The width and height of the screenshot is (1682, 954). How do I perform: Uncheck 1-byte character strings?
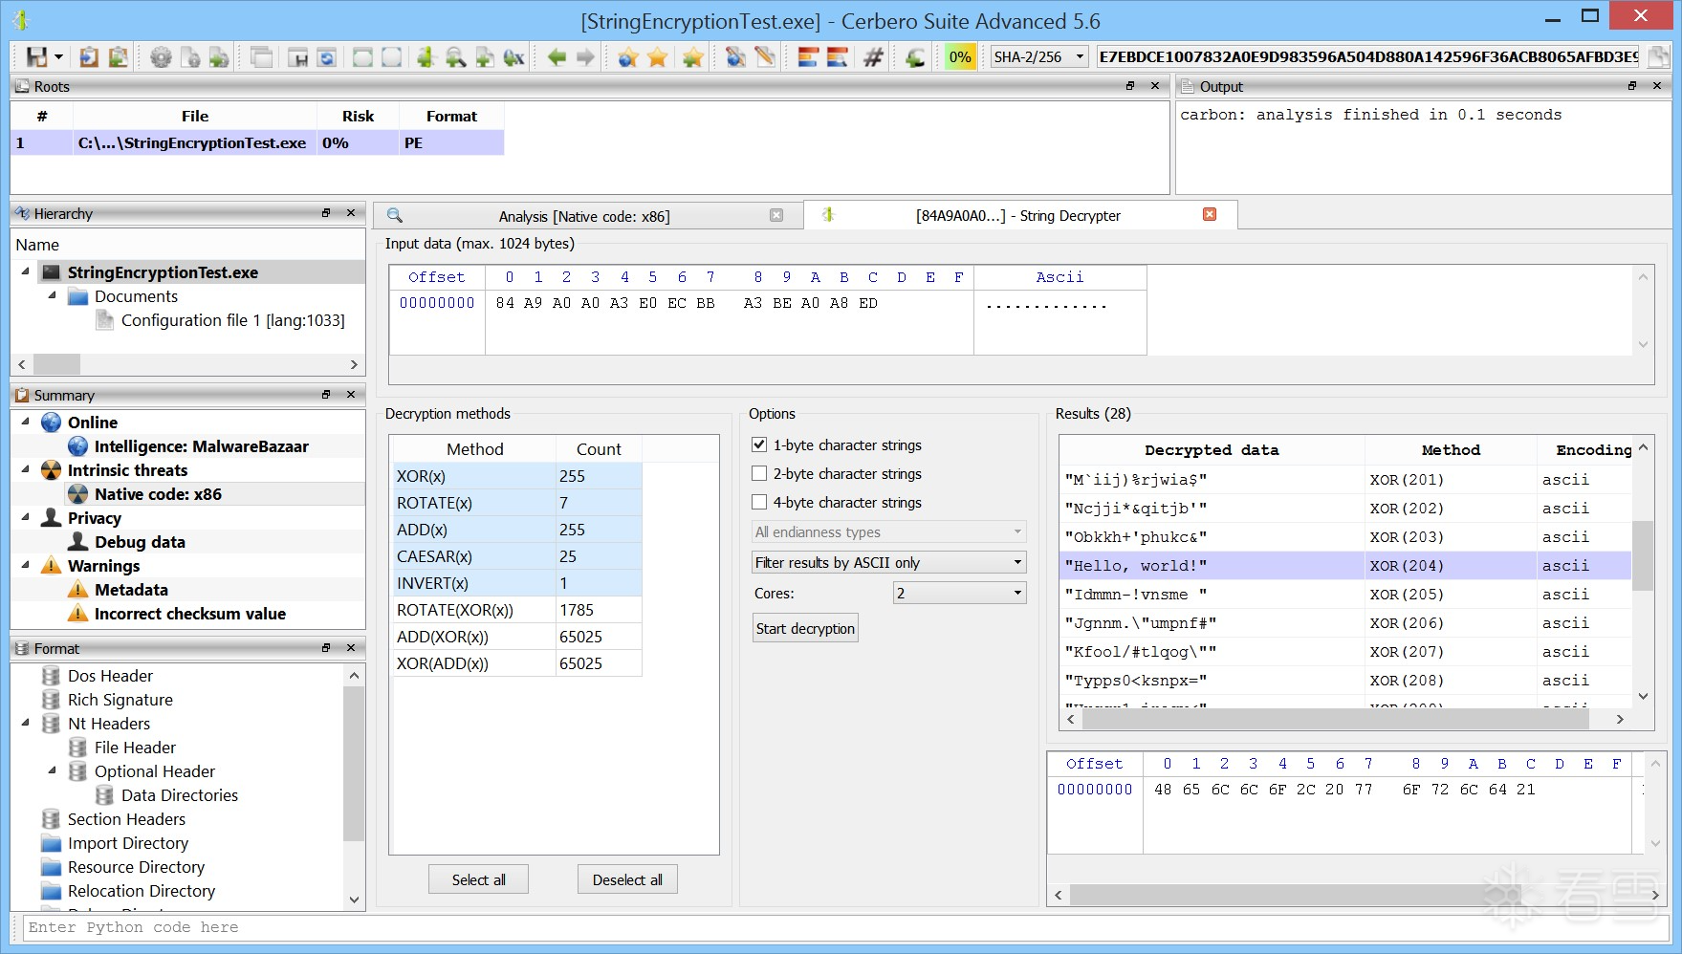coord(759,445)
